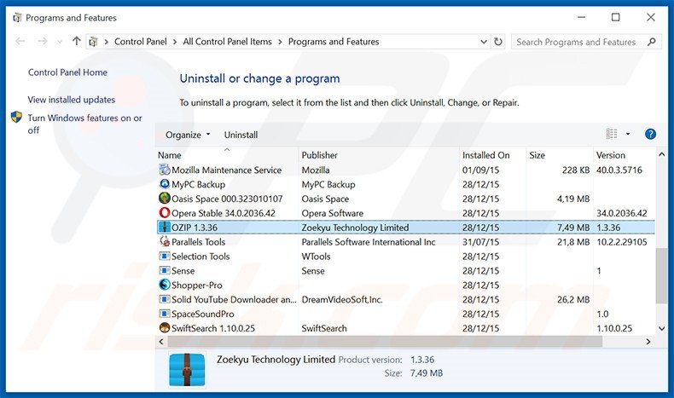Go up one level with up arrow
Image resolution: width=674 pixels, height=398 pixels.
[77, 41]
